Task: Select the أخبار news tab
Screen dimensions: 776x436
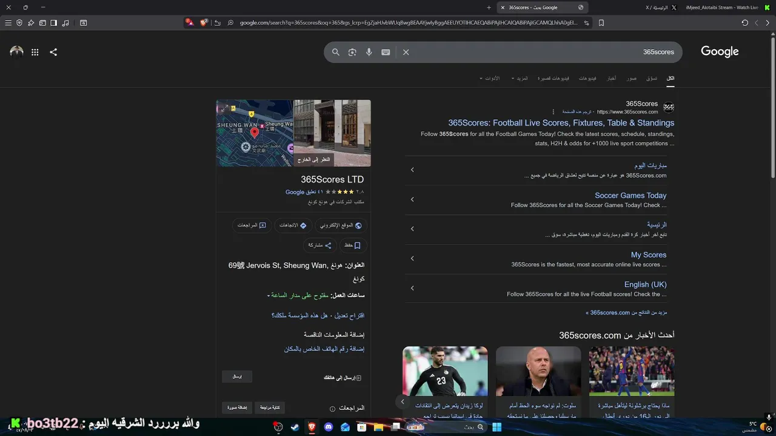Action: pos(612,78)
